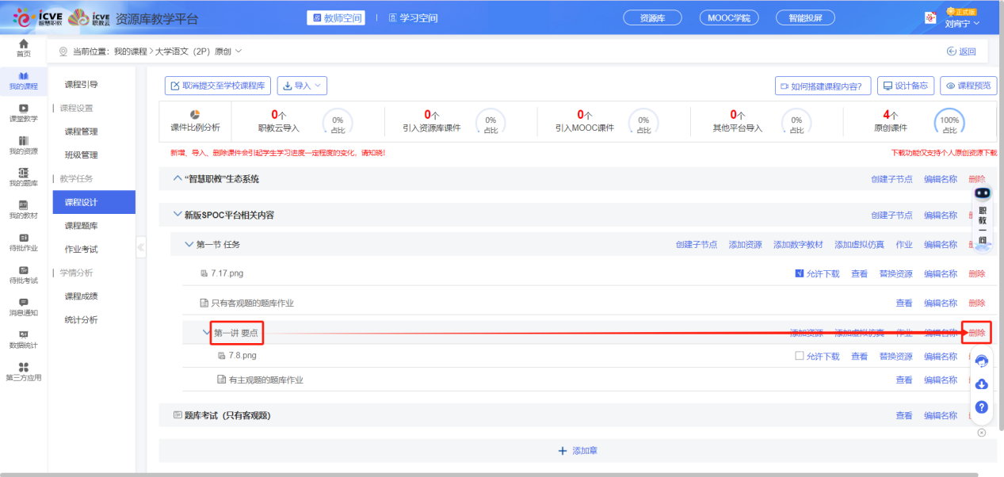This screenshot has height=477, width=1004.
Task: Expand the "智慧职教"生态系统 chapter
Action: (x=178, y=179)
